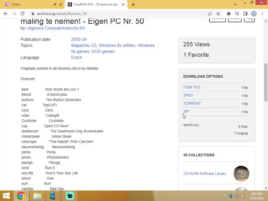The image size is (268, 201).
Task: Open the blue figures taskbar app
Action: click(x=52, y=196)
